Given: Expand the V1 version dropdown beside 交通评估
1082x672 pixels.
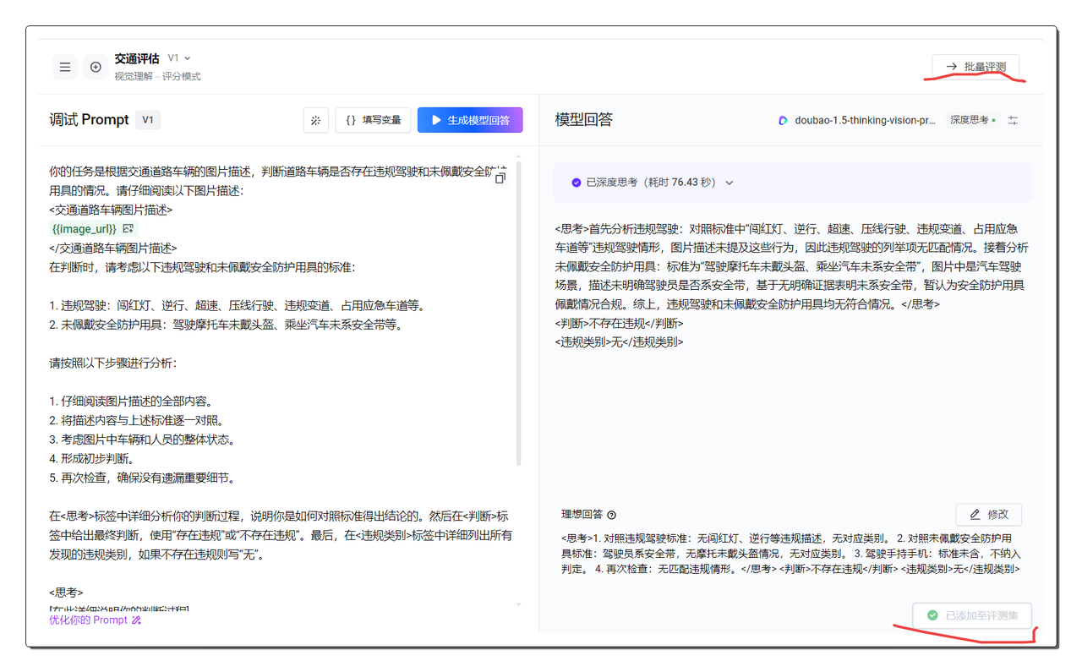Looking at the screenshot, I should tap(179, 58).
